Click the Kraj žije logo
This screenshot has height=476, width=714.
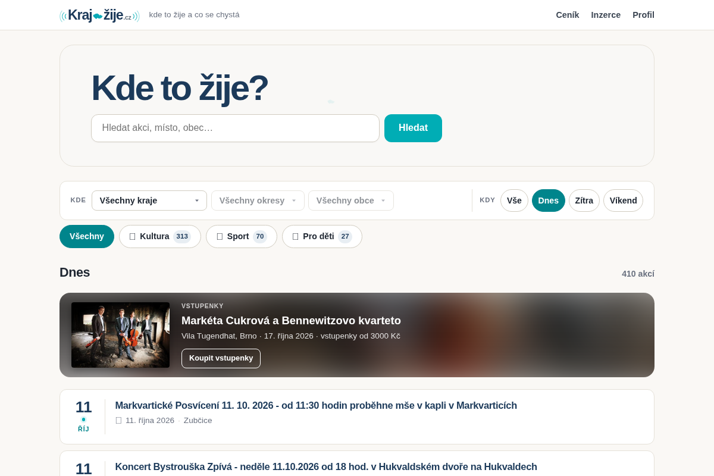pos(99,15)
